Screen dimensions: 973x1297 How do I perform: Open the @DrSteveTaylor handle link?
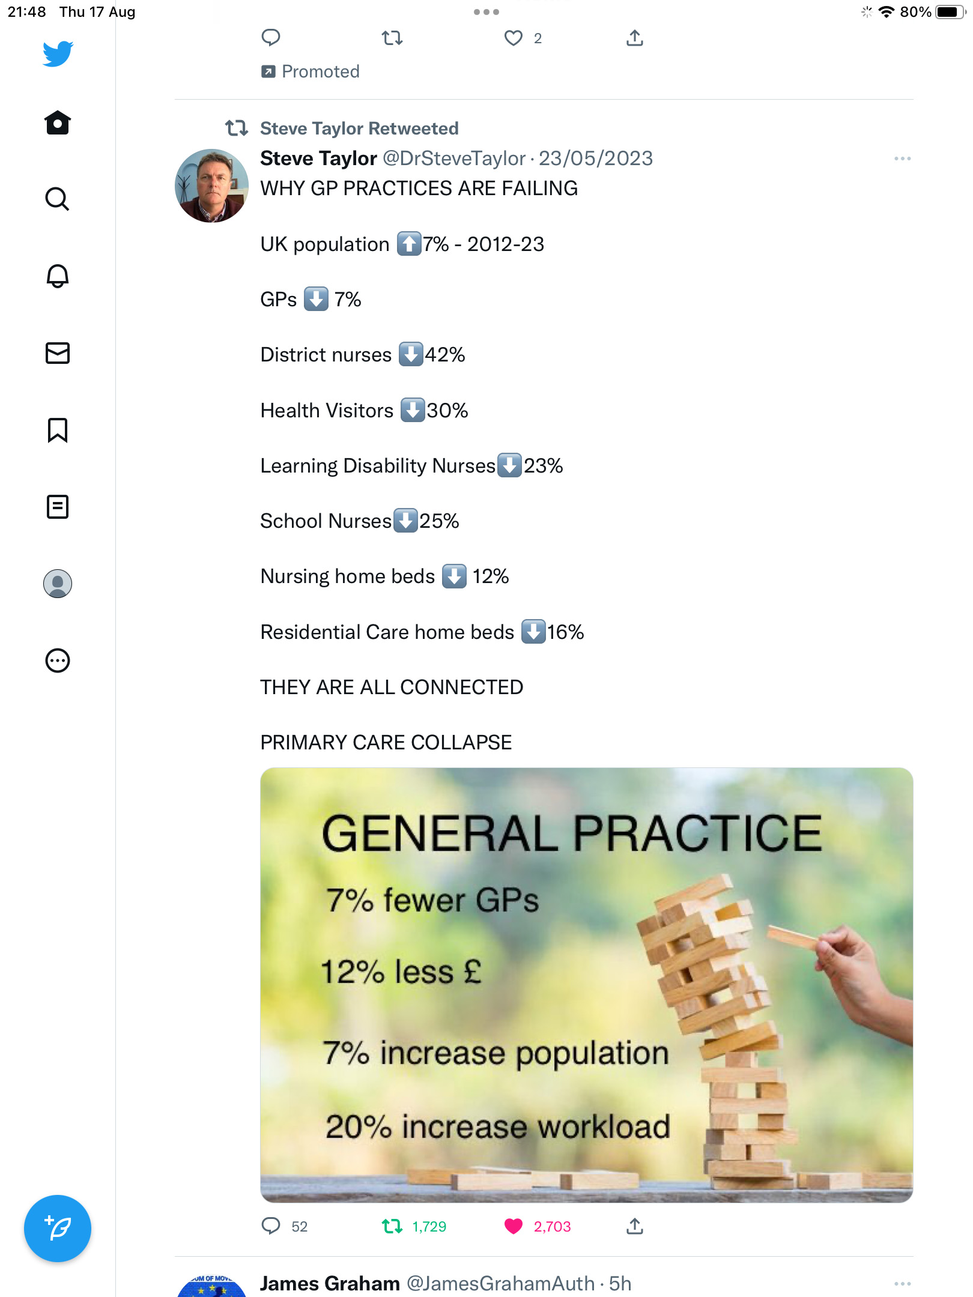(454, 159)
